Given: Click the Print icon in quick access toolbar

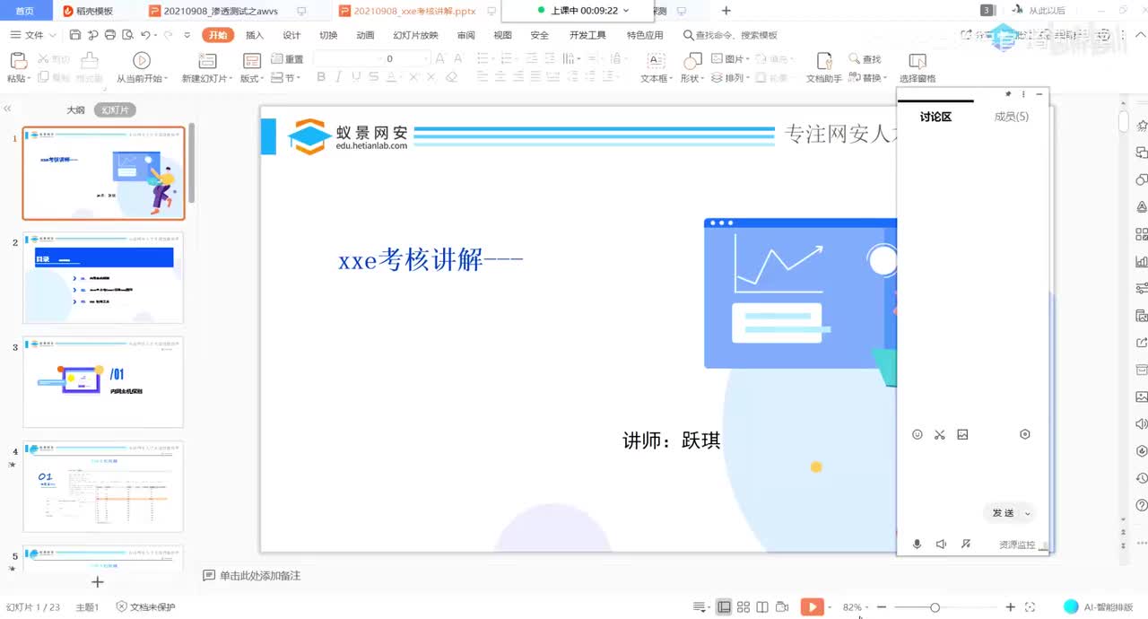Looking at the screenshot, I should pyautogui.click(x=109, y=35).
